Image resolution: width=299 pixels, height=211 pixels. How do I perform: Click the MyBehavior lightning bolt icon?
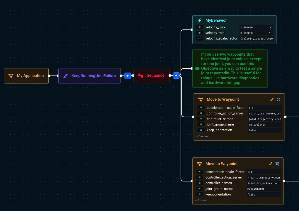tap(199, 20)
